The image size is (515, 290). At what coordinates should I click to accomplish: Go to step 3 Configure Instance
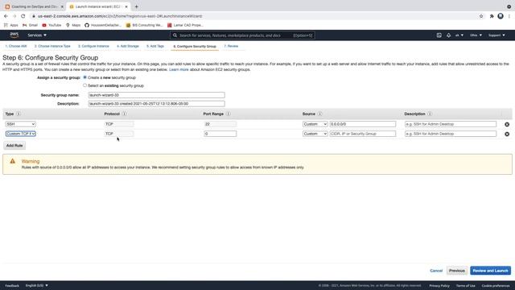(93, 47)
